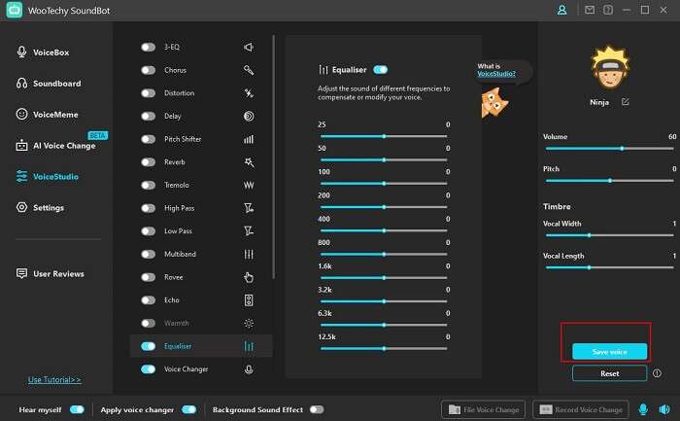This screenshot has height=421, width=680.
Task: Open the Settings section
Action: click(40, 207)
